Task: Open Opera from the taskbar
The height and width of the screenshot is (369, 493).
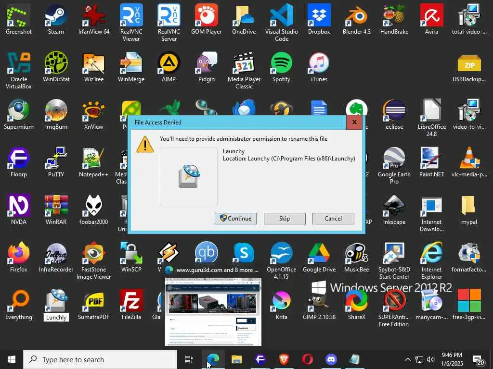Action: tap(308, 359)
